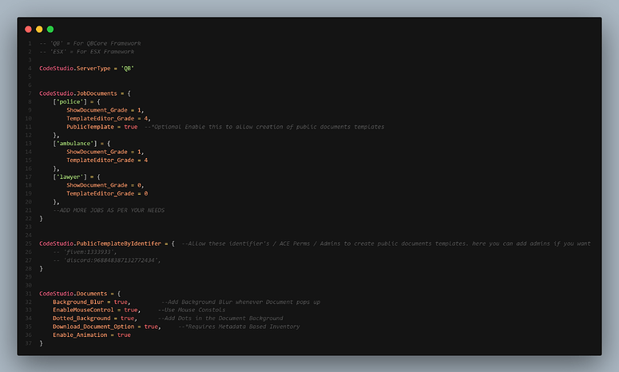Click the green maximize window button

click(x=51, y=29)
